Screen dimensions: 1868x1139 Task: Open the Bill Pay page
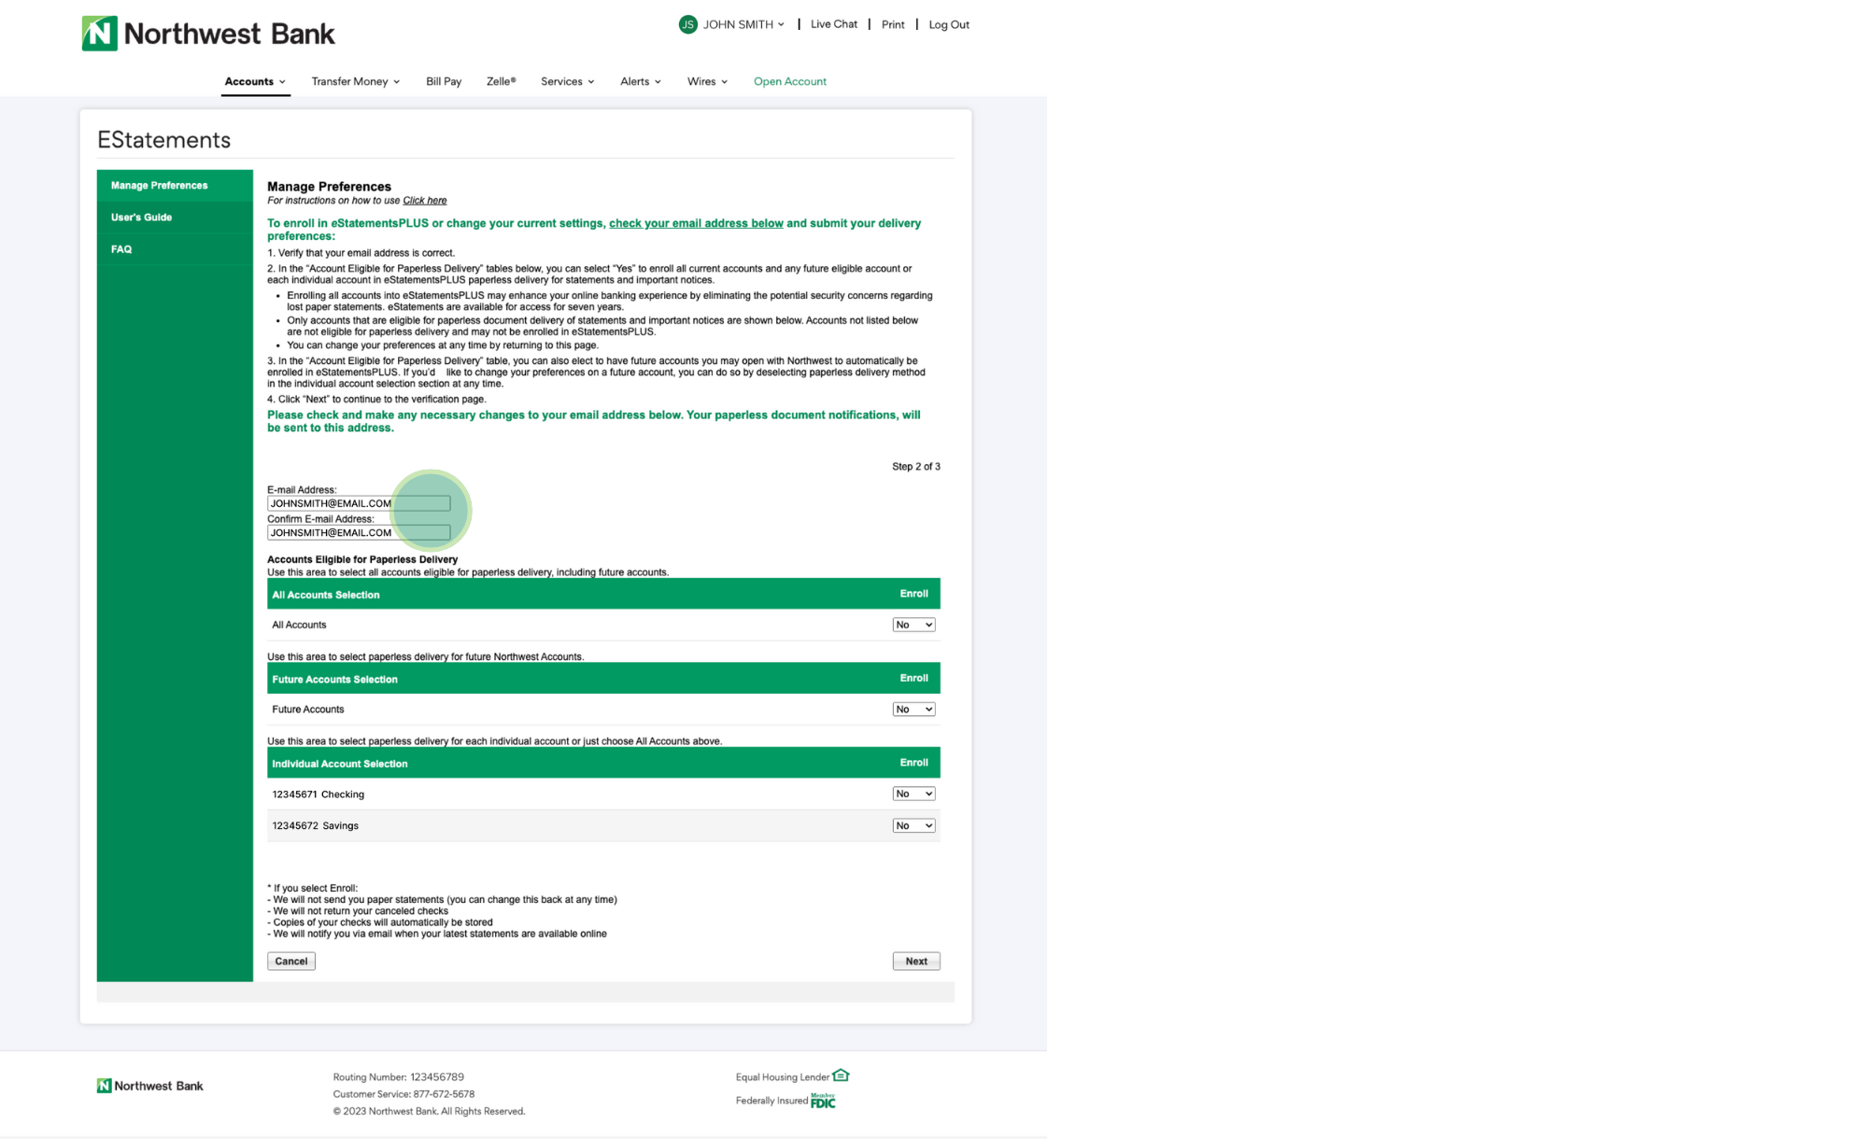[x=444, y=81]
